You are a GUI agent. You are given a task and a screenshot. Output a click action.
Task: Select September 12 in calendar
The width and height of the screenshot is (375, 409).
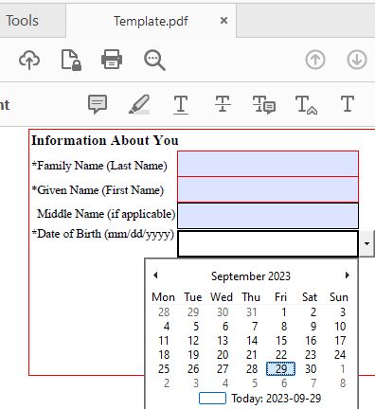point(193,341)
